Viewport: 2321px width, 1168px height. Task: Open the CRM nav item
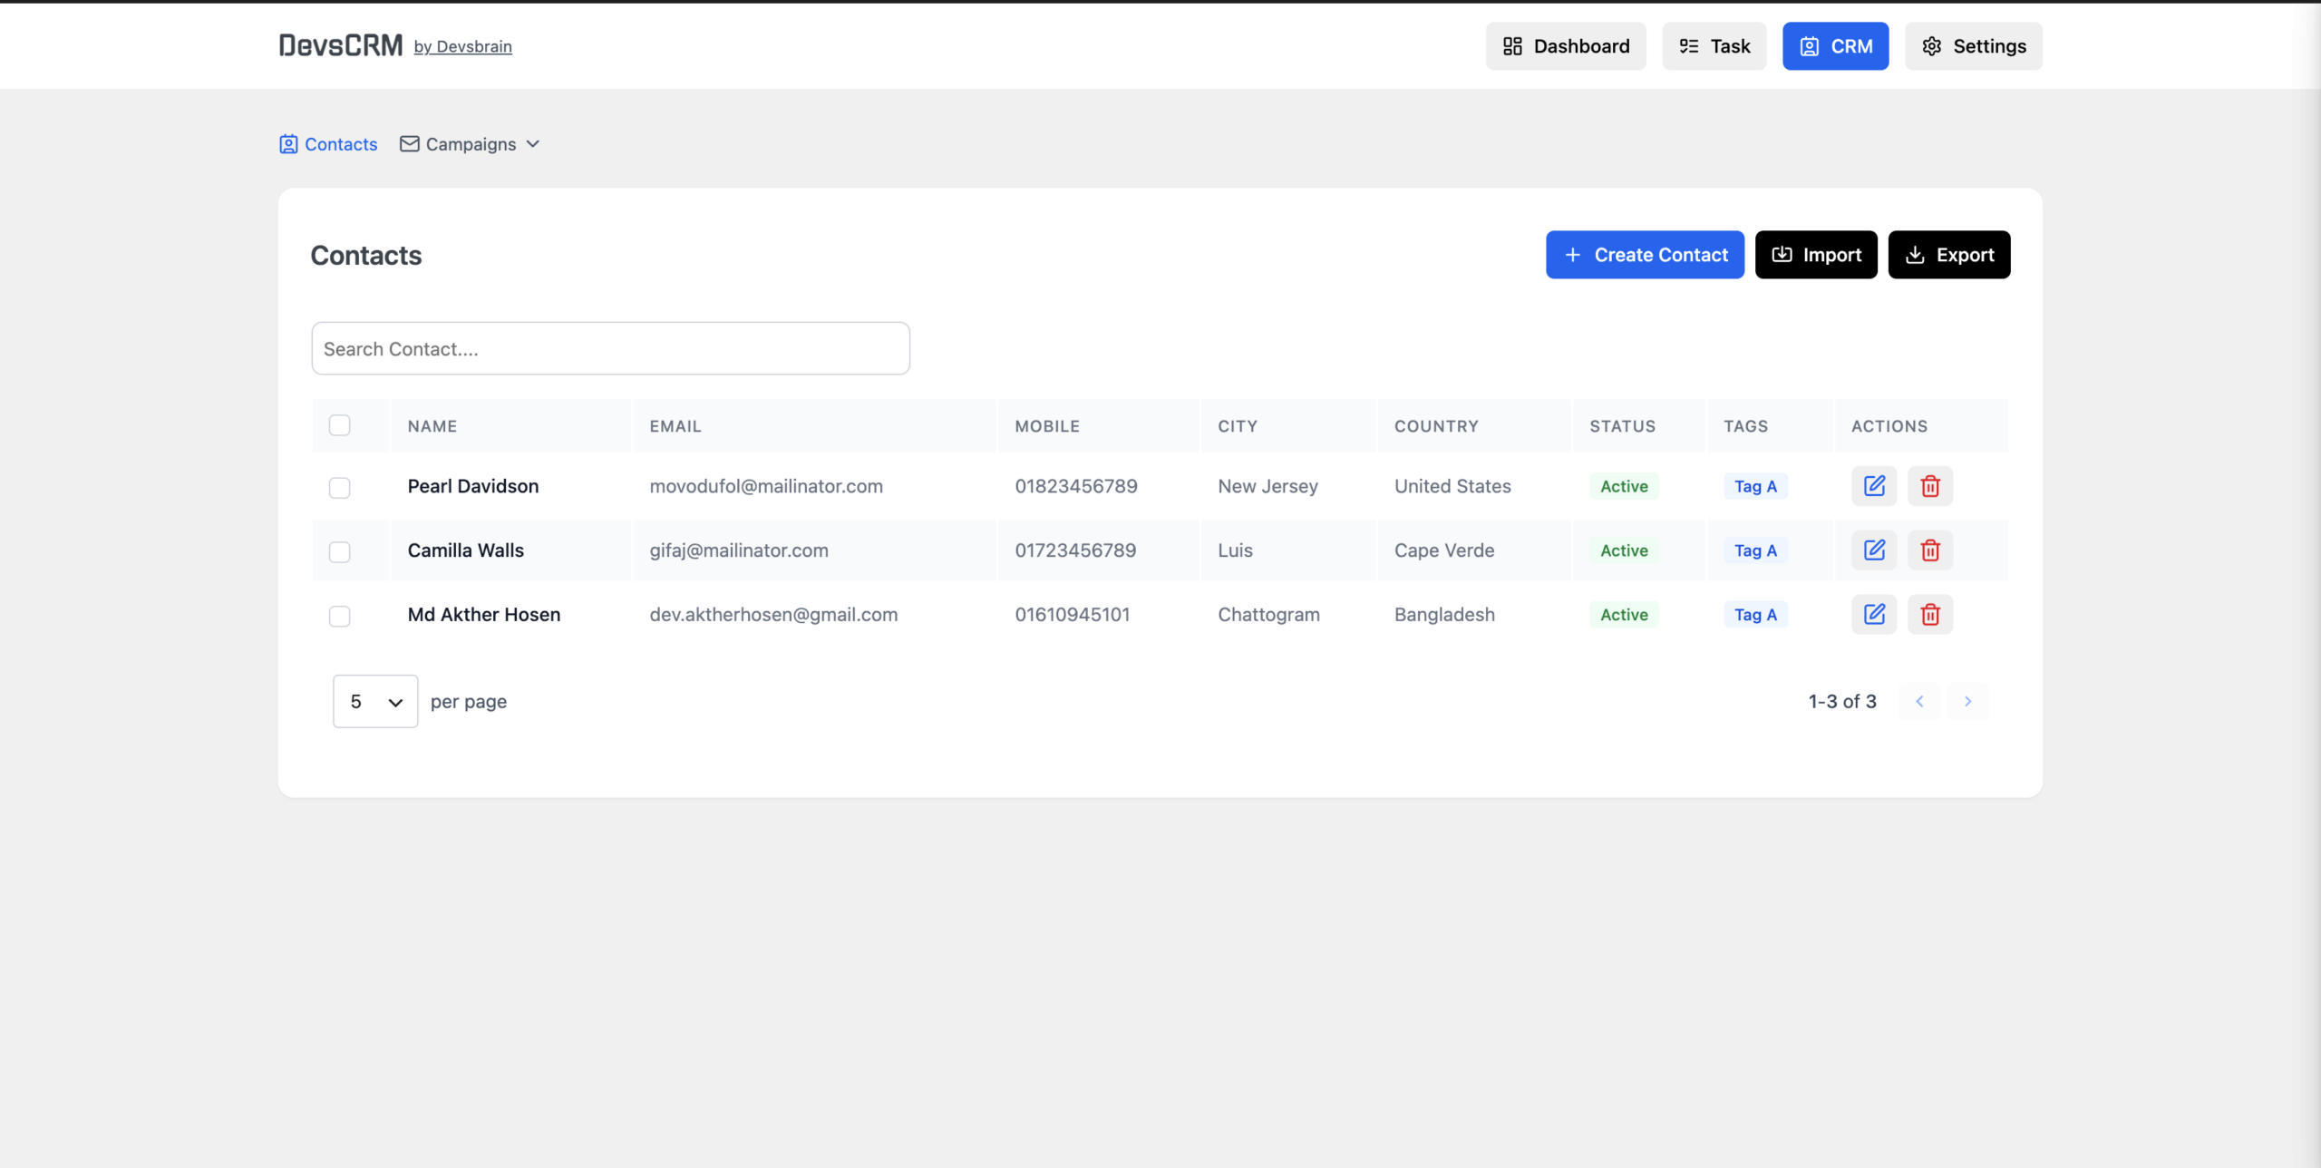(1835, 46)
